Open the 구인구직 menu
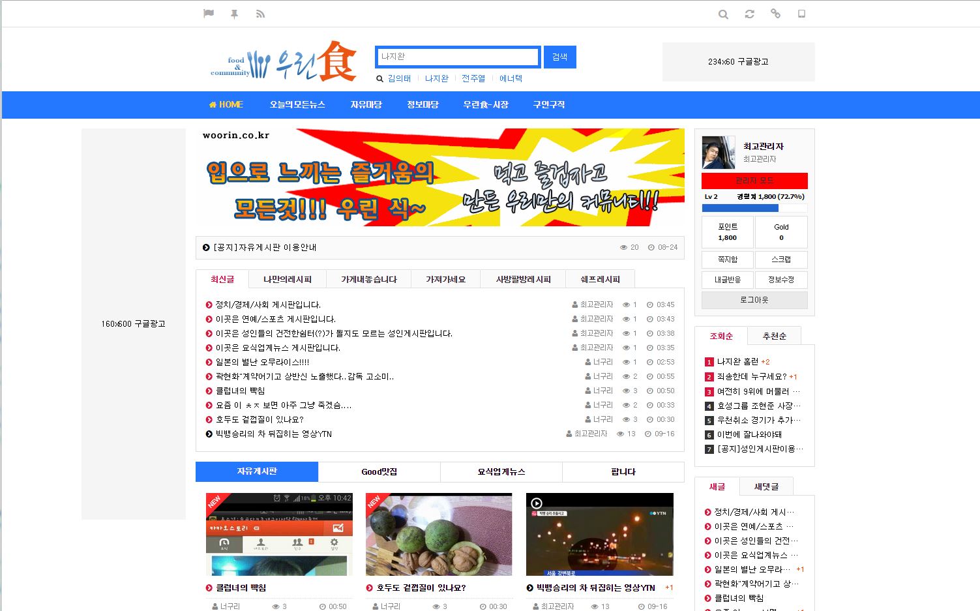The width and height of the screenshot is (980, 611). [x=549, y=104]
